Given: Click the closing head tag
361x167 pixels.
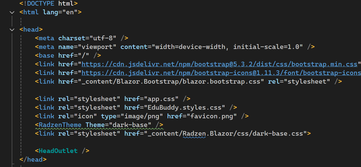Looking at the screenshot, I should [x=33, y=160].
